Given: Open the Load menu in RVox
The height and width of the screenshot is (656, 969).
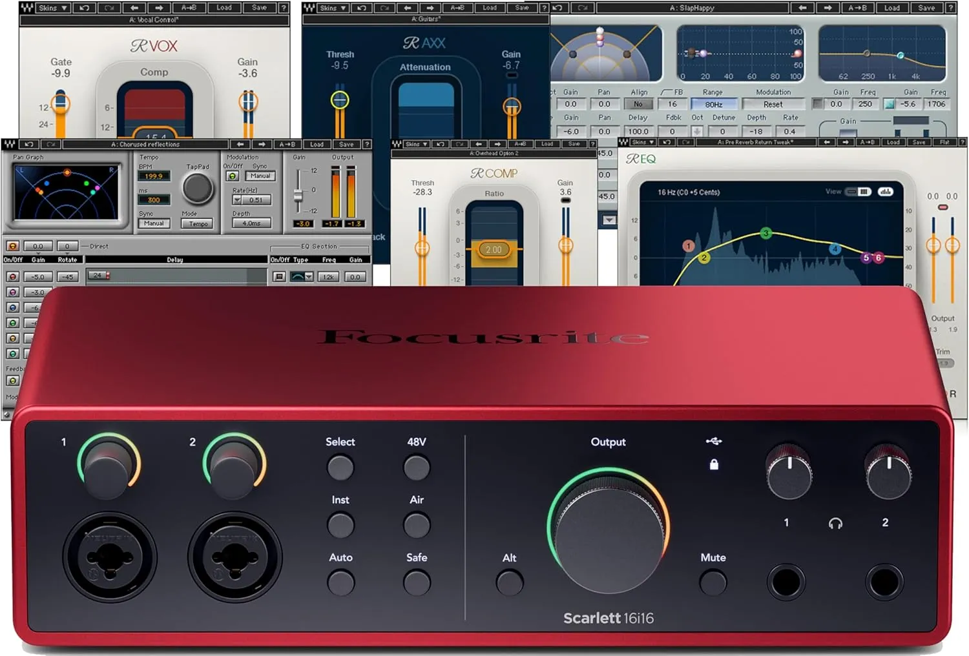Looking at the screenshot, I should coord(224,8).
